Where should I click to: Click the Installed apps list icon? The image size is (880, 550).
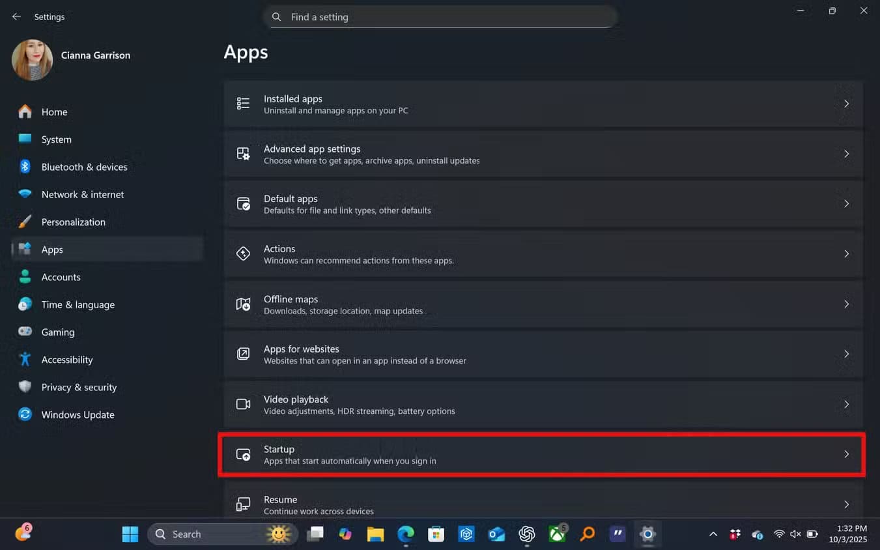243,104
